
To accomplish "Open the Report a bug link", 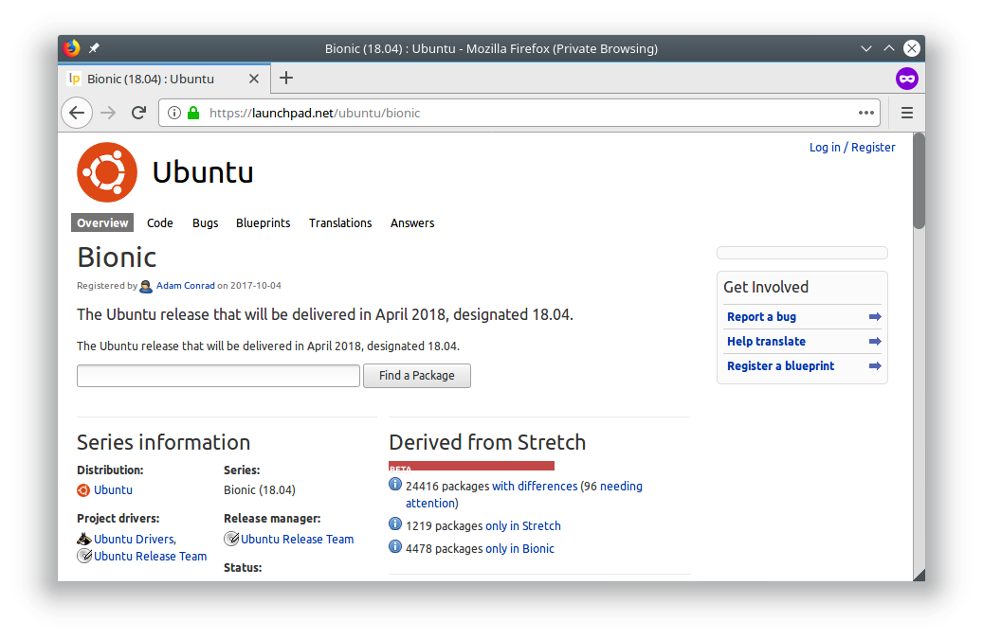I will [x=761, y=317].
